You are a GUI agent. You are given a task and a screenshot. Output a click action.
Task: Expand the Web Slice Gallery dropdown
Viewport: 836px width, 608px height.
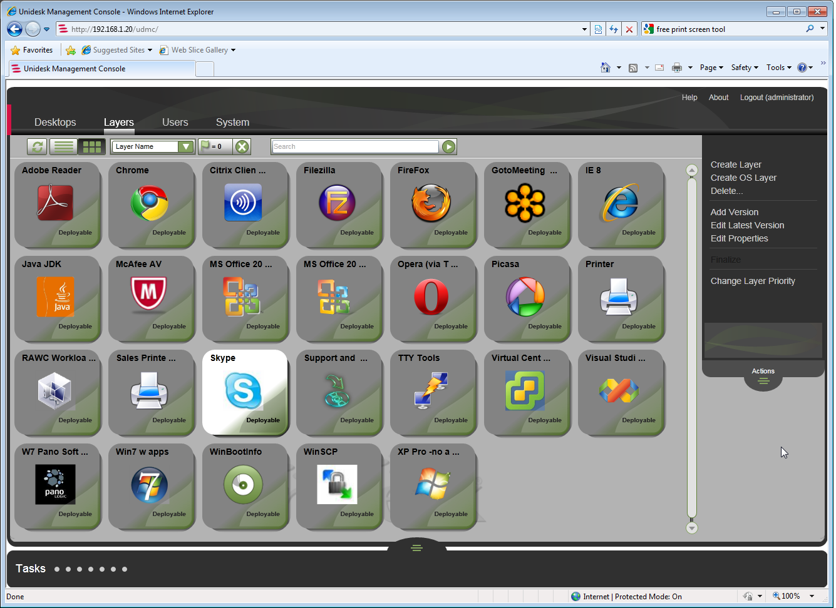(x=233, y=50)
